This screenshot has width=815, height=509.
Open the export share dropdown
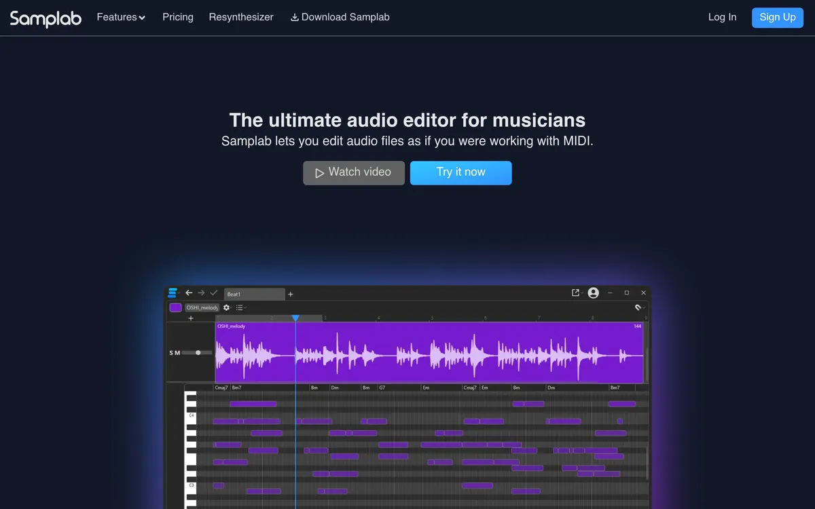576,293
